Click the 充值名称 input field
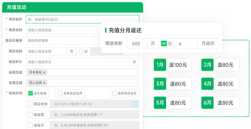Viewport: 251px width, 129px height. (82, 19)
